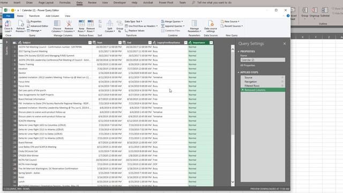
Task: Open the End column filter dropdown
Action: coord(150,43)
